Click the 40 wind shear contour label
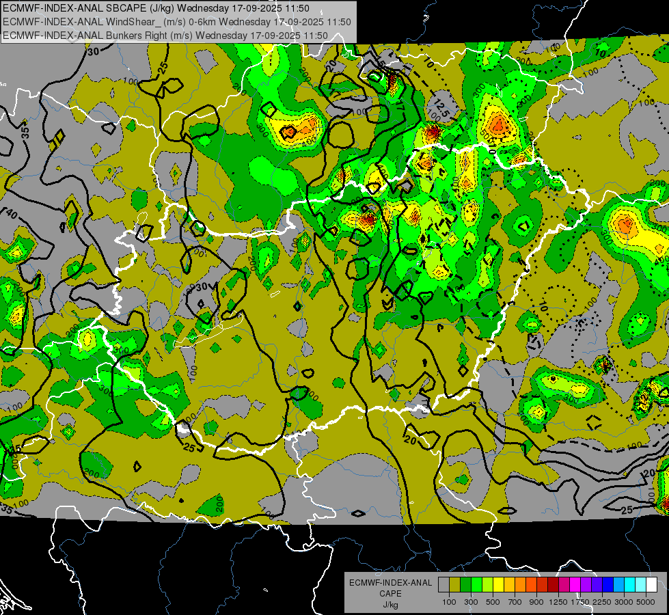 pyautogui.click(x=12, y=213)
